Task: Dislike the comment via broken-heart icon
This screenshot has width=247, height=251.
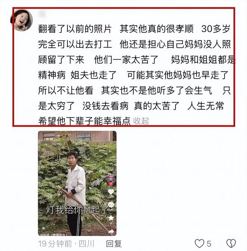Action: (x=231, y=244)
